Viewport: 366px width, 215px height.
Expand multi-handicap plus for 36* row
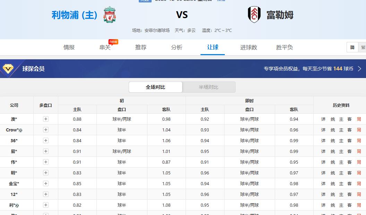tap(46, 140)
